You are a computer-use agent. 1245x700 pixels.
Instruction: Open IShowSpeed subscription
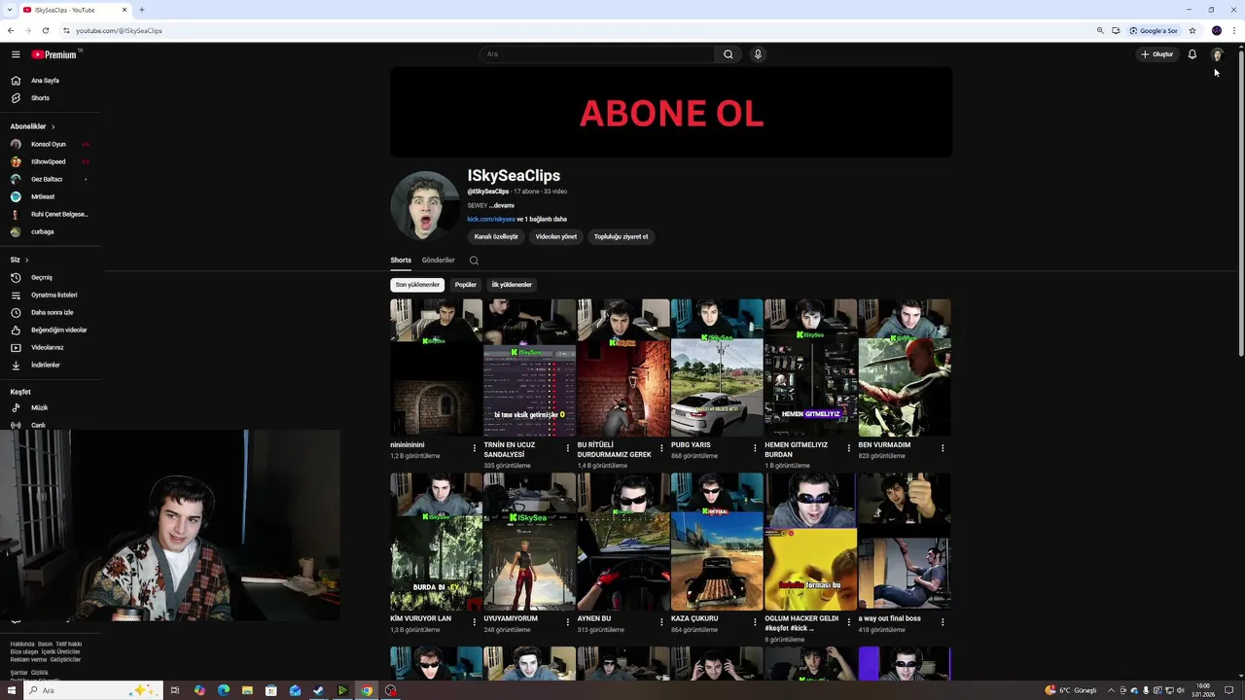(52, 161)
